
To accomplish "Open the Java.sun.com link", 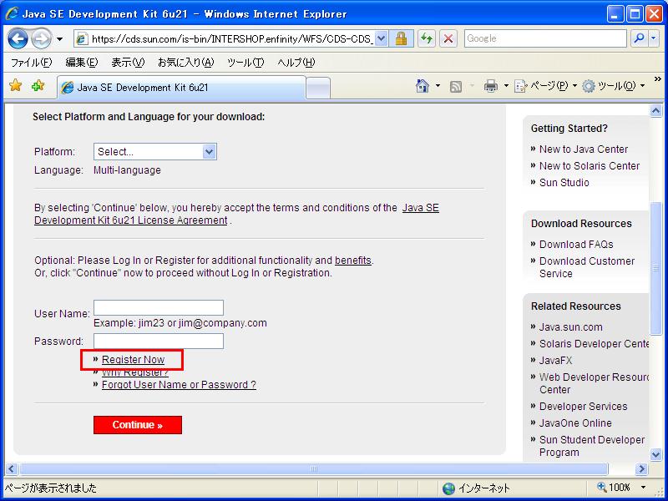I will 571,326.
